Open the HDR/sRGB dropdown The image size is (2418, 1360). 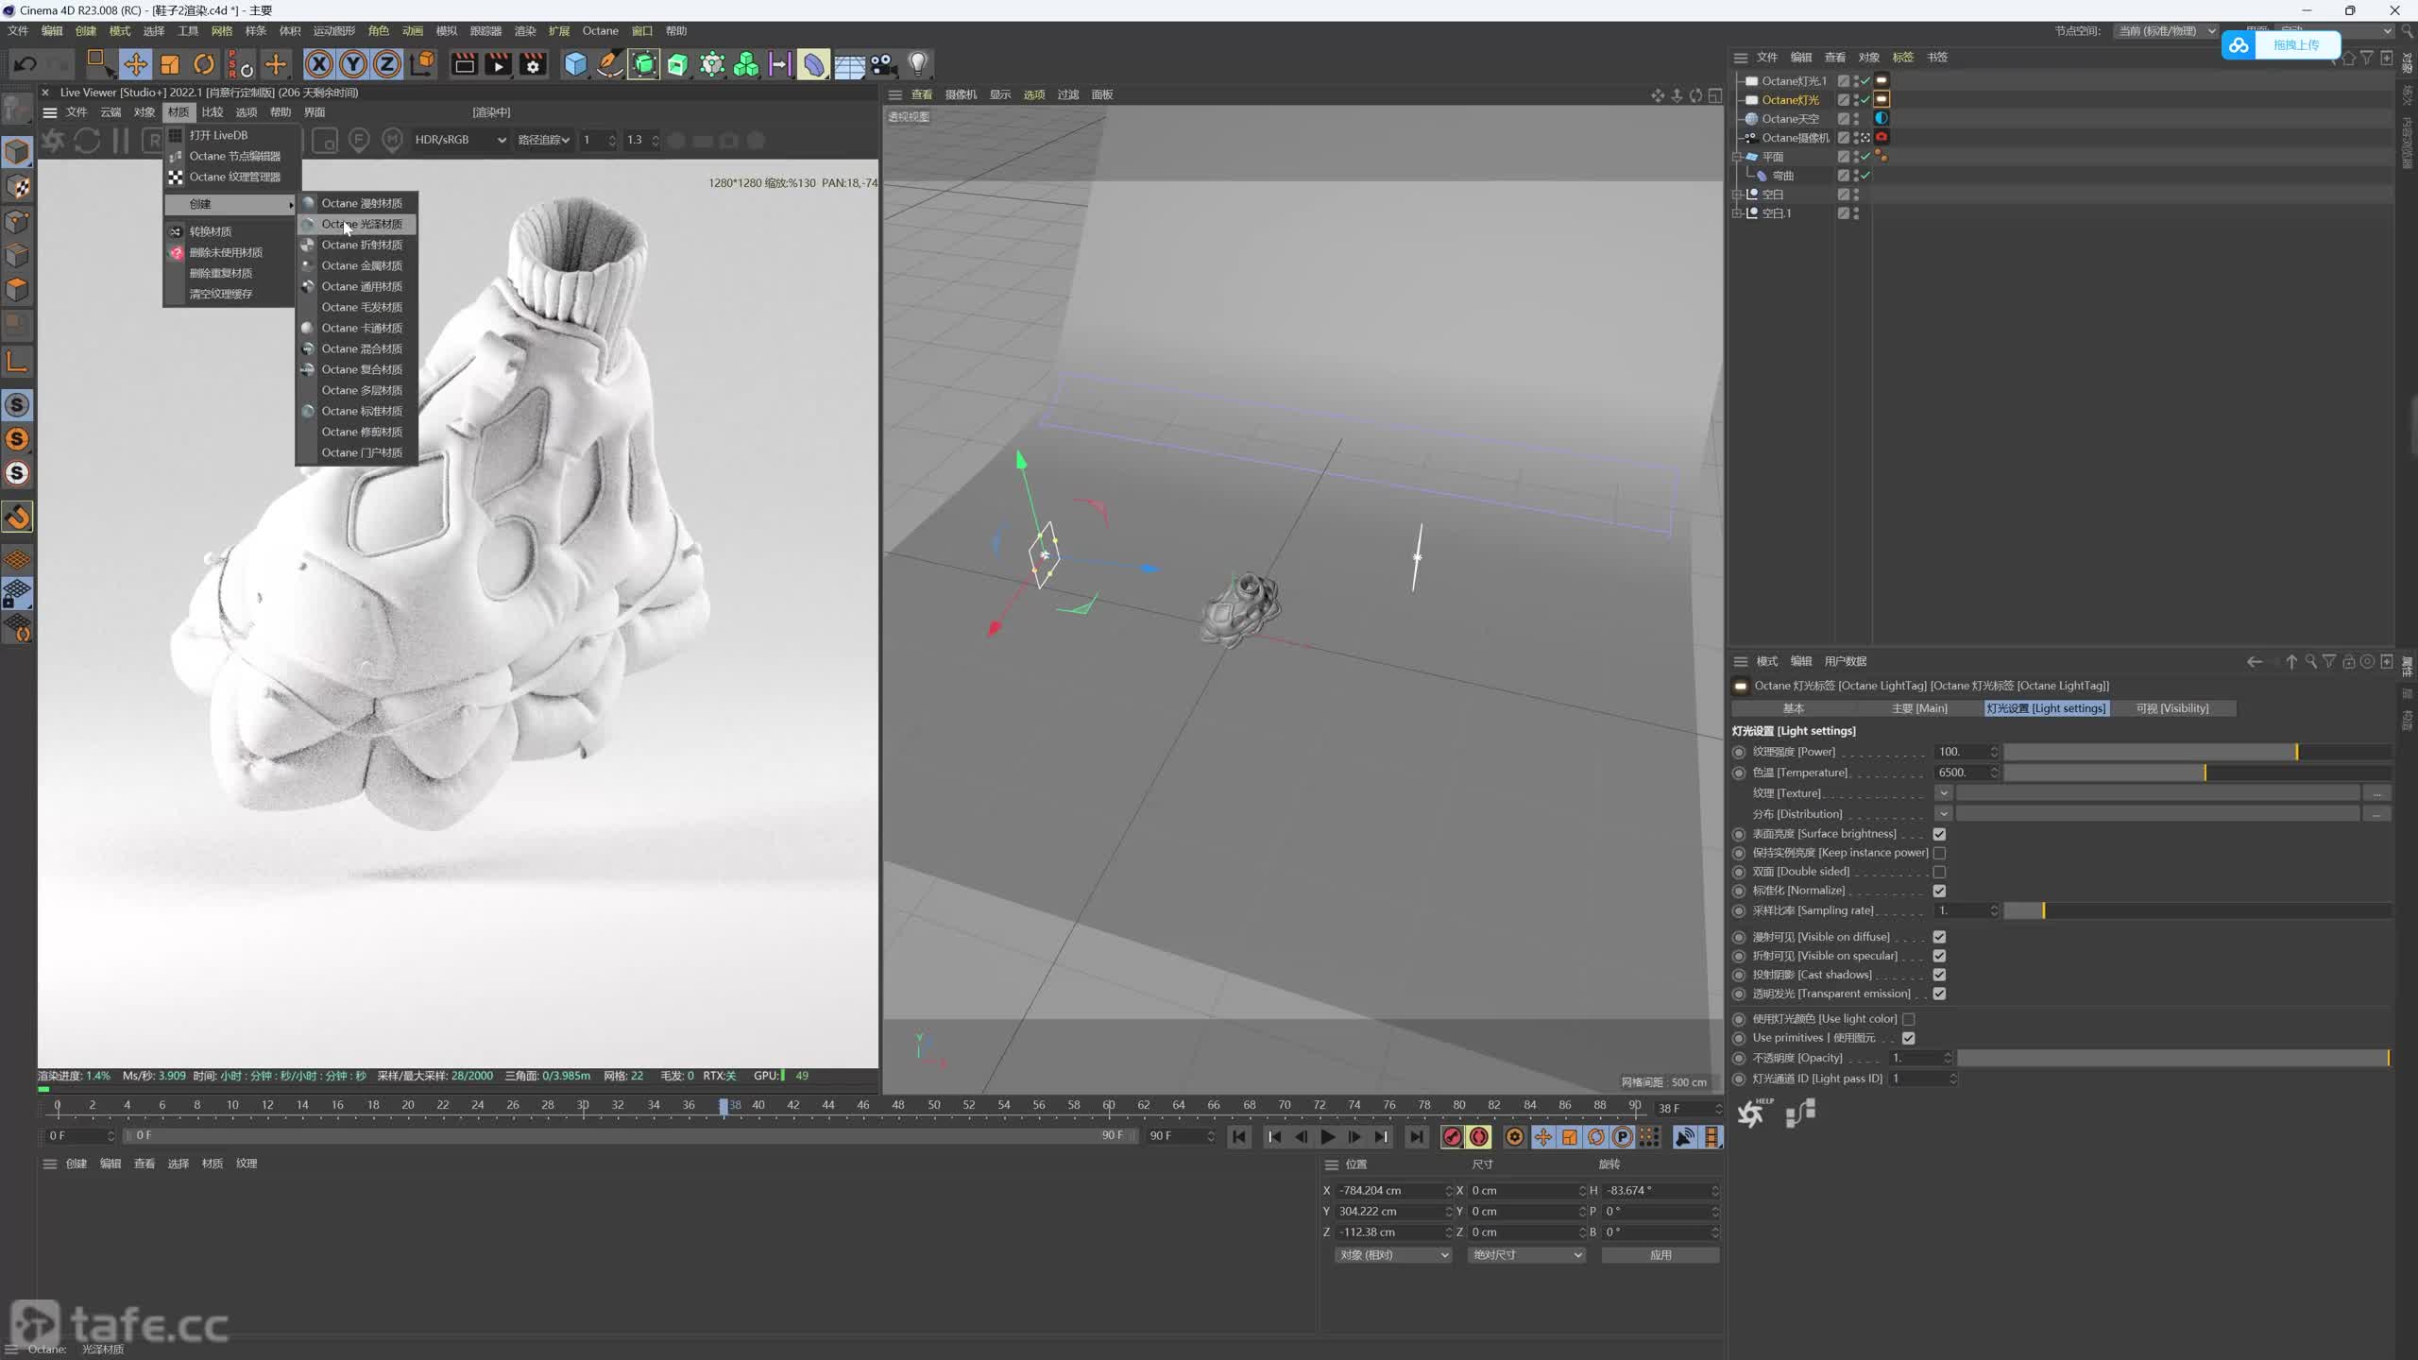(x=460, y=140)
